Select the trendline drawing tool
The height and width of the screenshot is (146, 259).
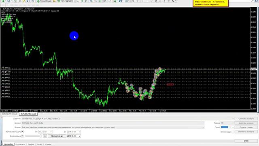click(x=151, y=1)
